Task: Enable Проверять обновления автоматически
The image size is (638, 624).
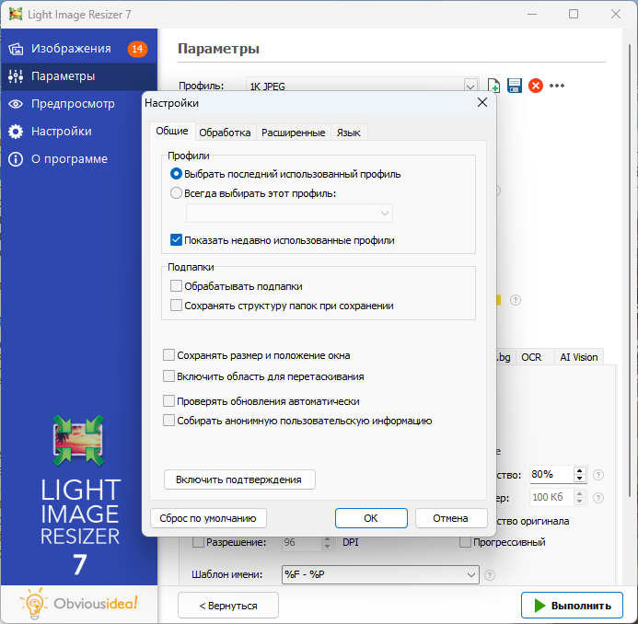Action: click(169, 401)
